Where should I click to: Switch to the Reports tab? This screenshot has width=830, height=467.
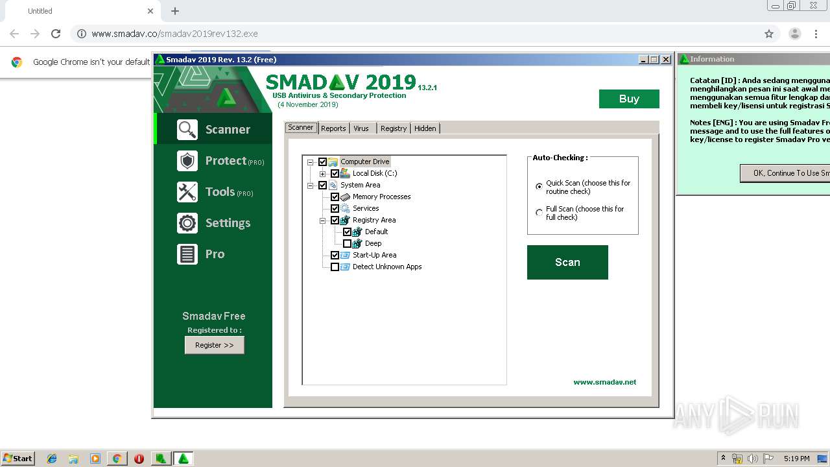(333, 128)
